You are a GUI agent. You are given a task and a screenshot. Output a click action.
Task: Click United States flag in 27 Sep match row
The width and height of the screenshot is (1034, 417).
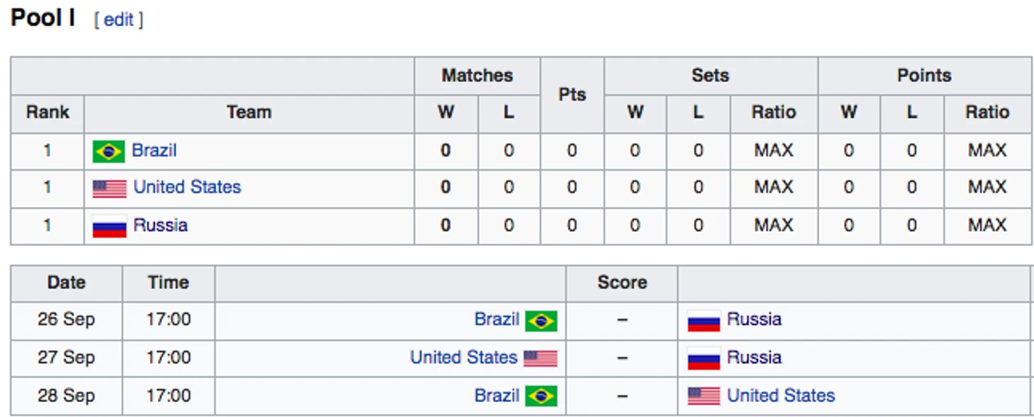point(541,358)
